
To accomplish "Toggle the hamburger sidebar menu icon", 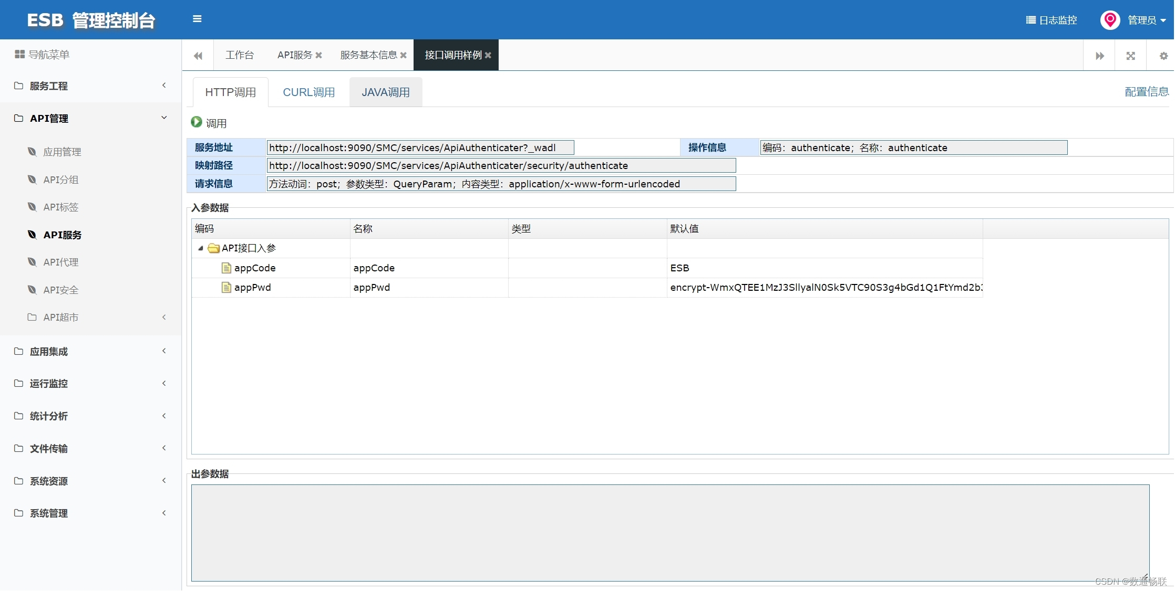I will (x=197, y=19).
